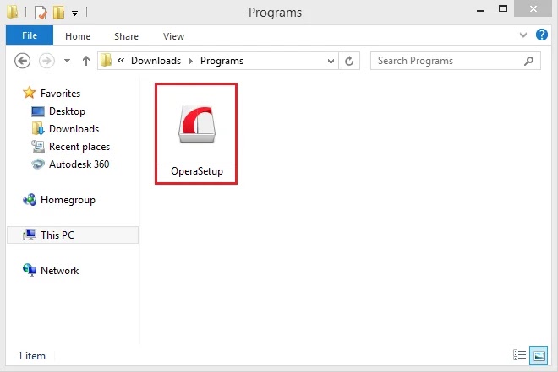Image resolution: width=558 pixels, height=372 pixels.
Task: Open Customize Quick Access Toolbar dropdown
Action: [x=74, y=13]
